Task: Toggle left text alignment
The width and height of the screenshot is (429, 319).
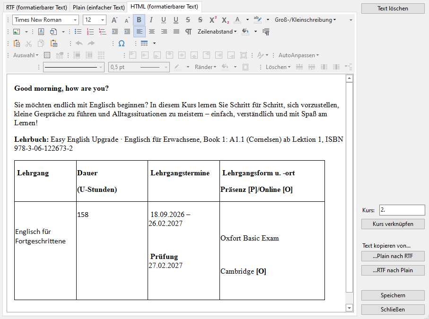Action: coord(140,32)
